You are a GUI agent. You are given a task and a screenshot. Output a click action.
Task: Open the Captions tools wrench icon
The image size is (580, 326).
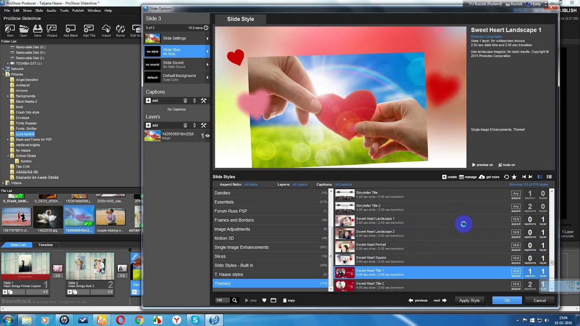pyautogui.click(x=203, y=101)
